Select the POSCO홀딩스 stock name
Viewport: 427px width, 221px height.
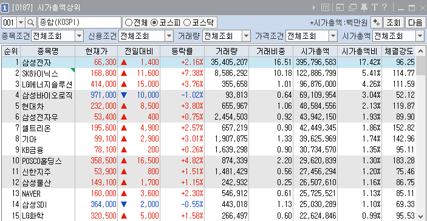pyautogui.click(x=42, y=161)
